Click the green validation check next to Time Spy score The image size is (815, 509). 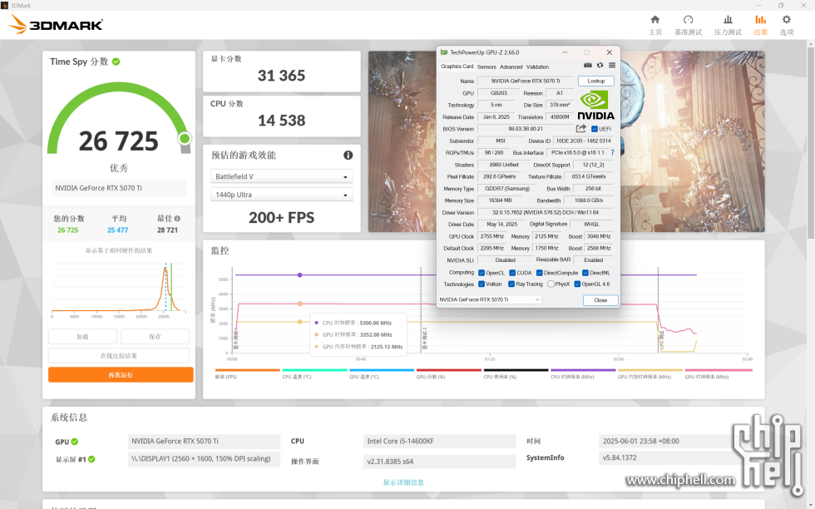pyautogui.click(x=116, y=62)
